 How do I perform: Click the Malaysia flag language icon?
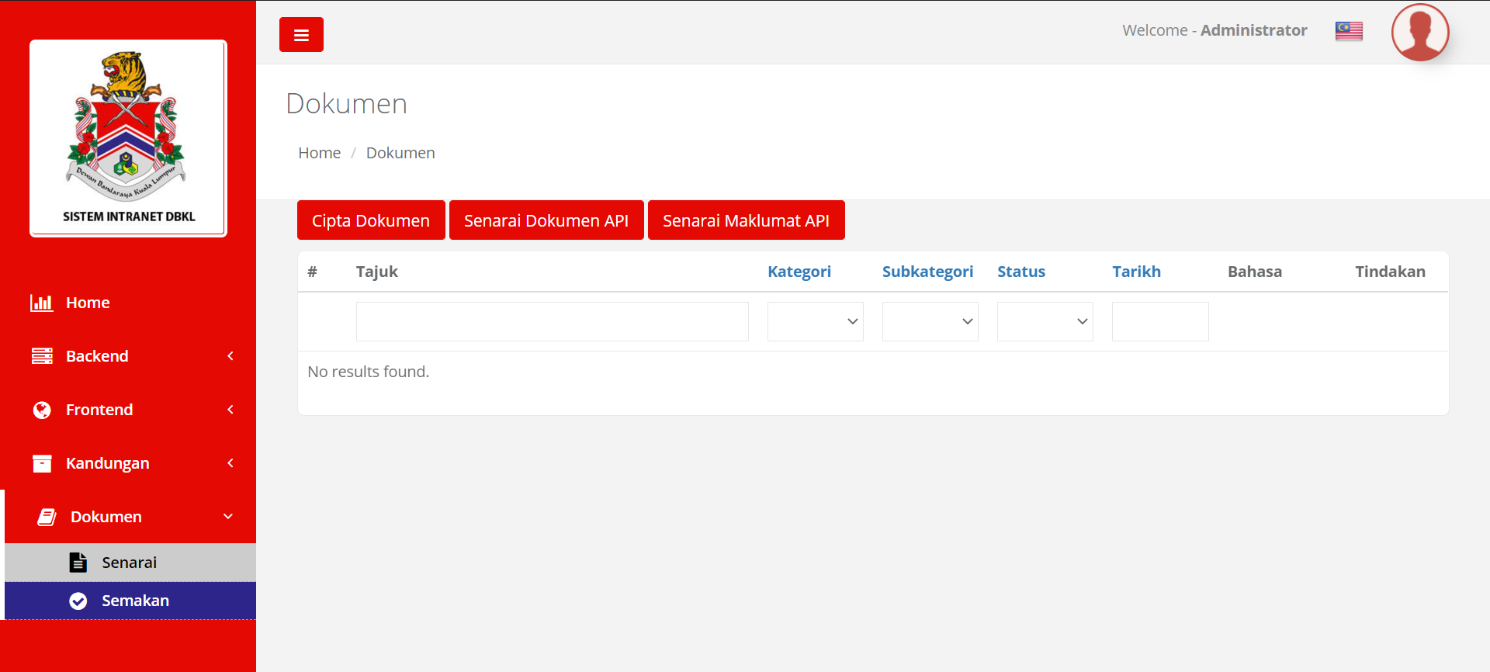(x=1348, y=31)
